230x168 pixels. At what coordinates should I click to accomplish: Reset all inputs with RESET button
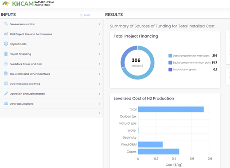click(85, 15)
